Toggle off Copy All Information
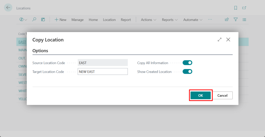Viewport: 265px width, 137px height. (187, 63)
